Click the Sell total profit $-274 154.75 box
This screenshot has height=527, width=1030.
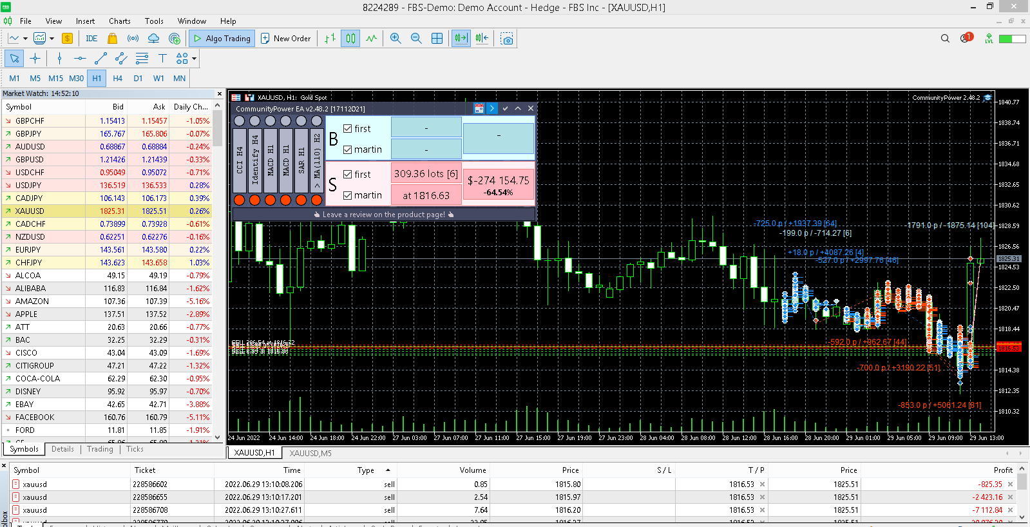[x=499, y=184]
